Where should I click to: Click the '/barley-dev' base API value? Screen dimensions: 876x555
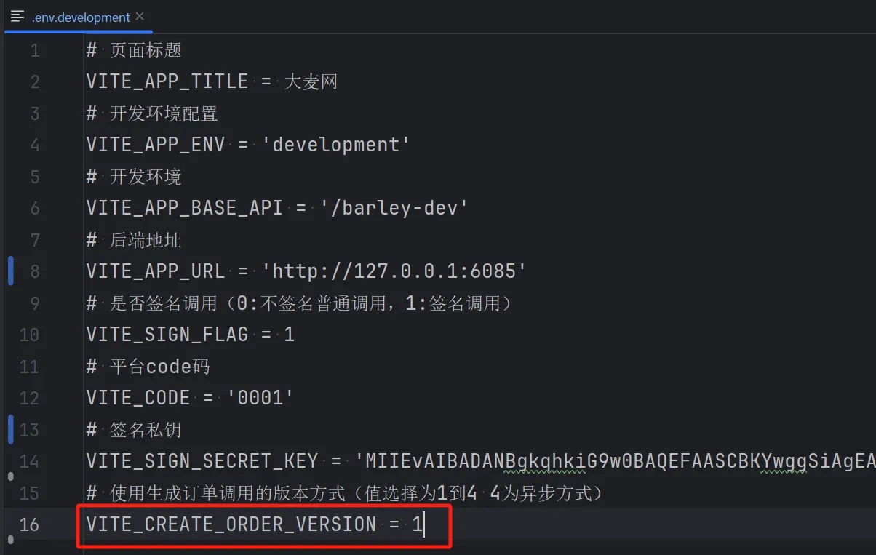pyautogui.click(x=394, y=208)
